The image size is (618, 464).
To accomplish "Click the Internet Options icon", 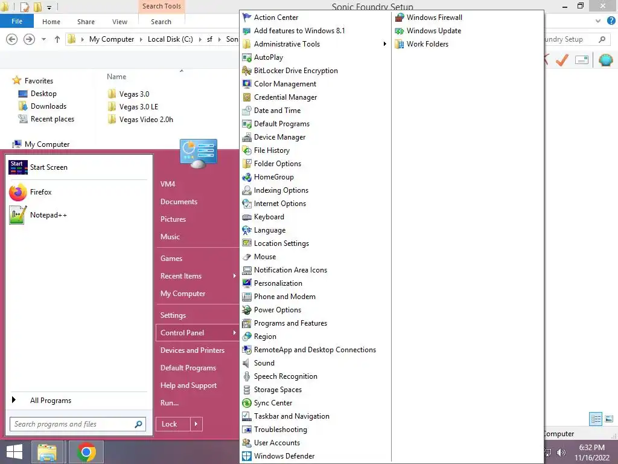I will pyautogui.click(x=247, y=204).
